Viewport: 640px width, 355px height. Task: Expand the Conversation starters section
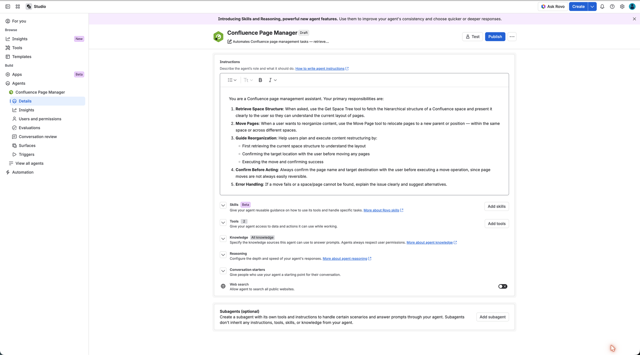point(223,271)
